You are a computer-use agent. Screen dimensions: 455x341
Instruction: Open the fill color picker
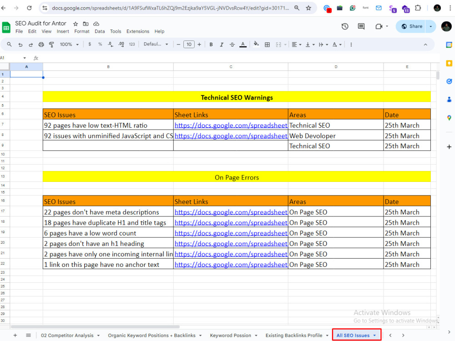click(256, 45)
